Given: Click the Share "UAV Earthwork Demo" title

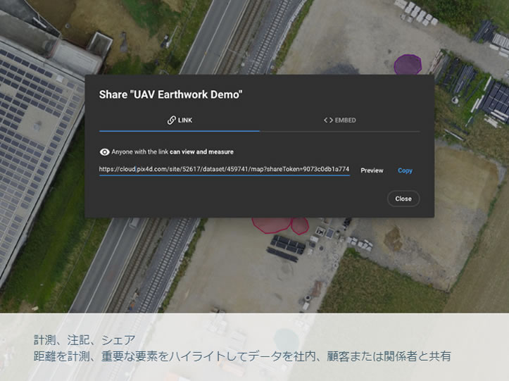Looking at the screenshot, I should click(170, 94).
